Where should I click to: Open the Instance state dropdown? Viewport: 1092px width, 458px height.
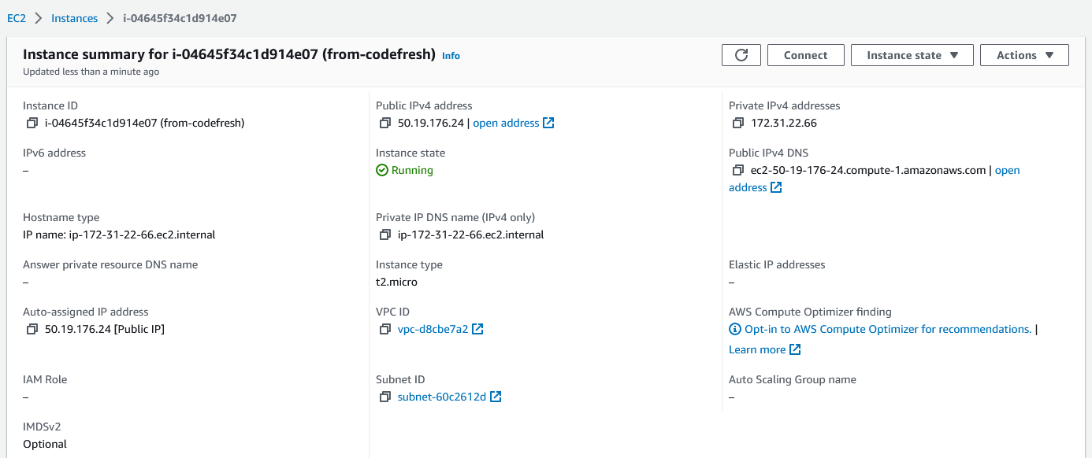[912, 55]
